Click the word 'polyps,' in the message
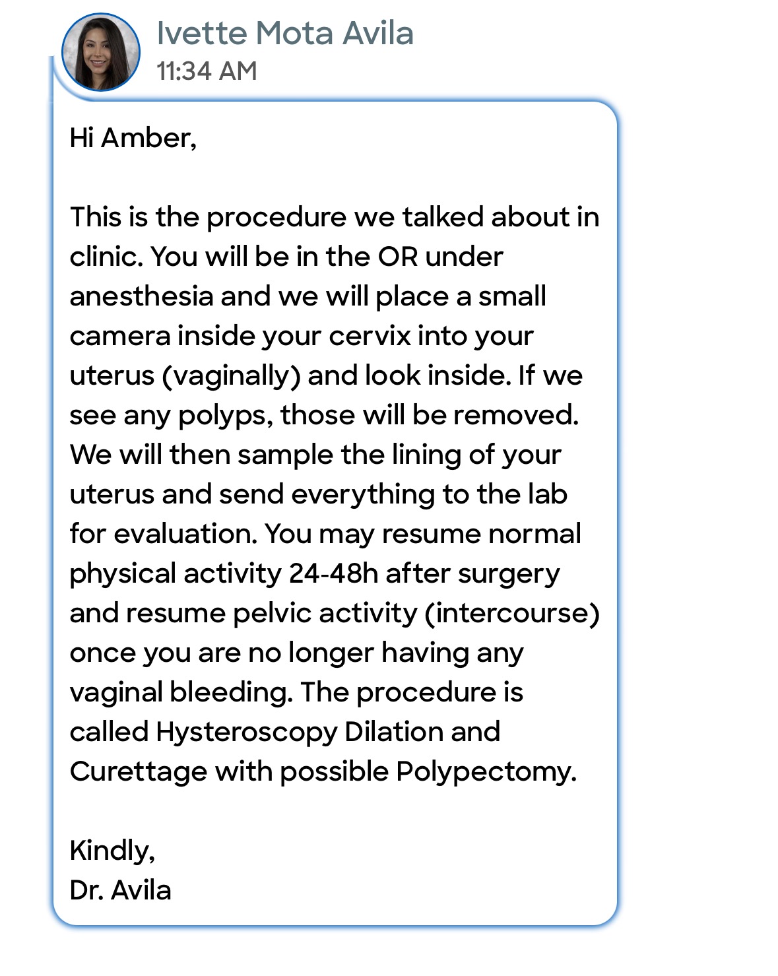The width and height of the screenshot is (778, 976). [x=226, y=416]
